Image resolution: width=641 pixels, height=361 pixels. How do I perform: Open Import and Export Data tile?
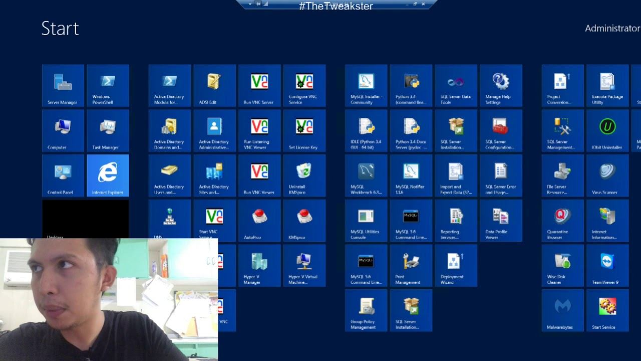[x=456, y=175]
